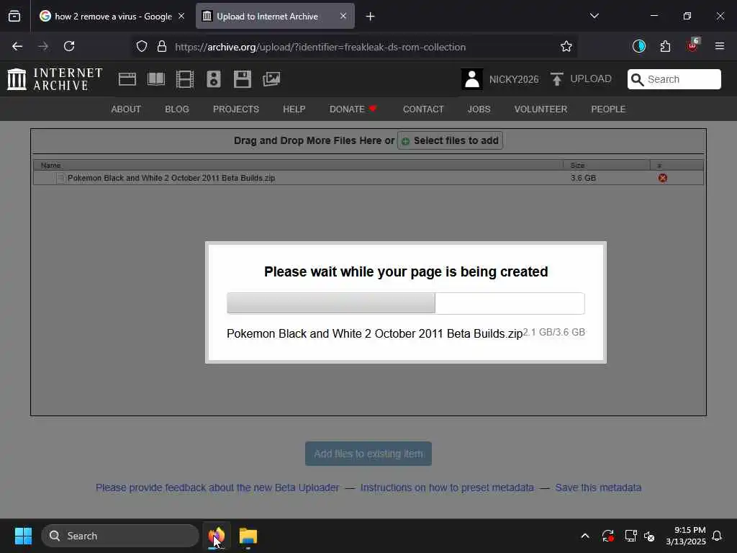Bookmark this page with the star icon
Image resolution: width=737 pixels, height=553 pixels.
click(x=566, y=46)
